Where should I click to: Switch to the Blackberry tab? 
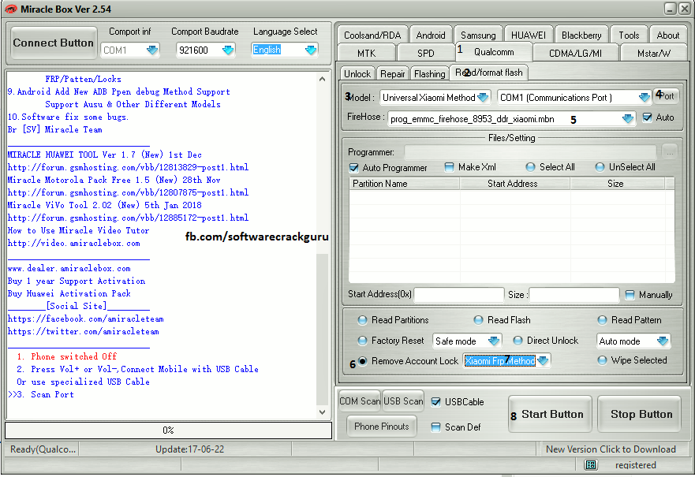pos(581,35)
